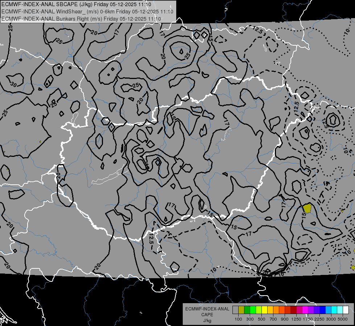The width and height of the screenshot is (355, 326).
Task: Select the lime yellow-green legend swatch
Action: [259, 310]
